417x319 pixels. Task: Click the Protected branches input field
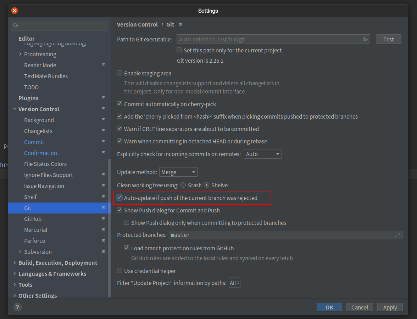coord(280,235)
